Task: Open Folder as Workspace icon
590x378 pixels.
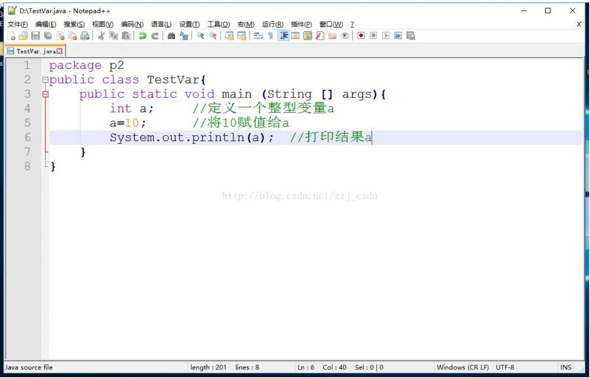Action: pyautogui.click(x=333, y=36)
